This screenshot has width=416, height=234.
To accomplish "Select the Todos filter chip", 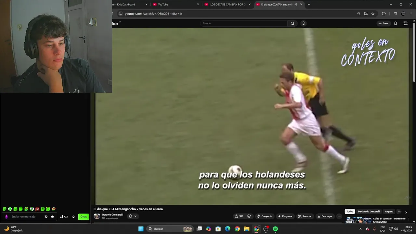I will pos(350,212).
